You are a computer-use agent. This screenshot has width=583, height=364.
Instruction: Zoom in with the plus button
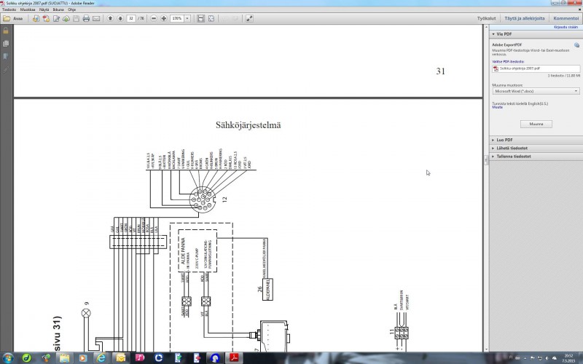pos(163,17)
